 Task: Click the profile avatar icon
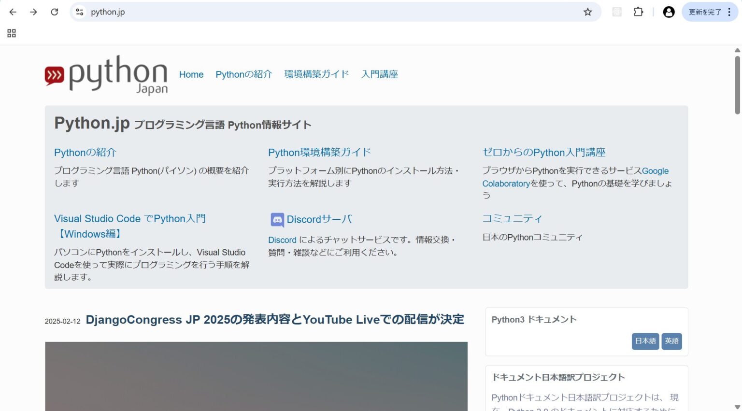(669, 12)
